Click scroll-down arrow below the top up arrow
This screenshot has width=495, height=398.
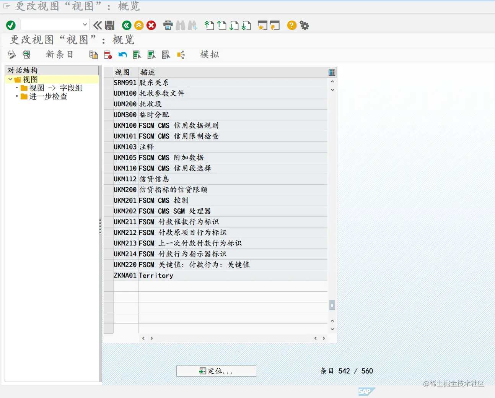(x=332, y=90)
